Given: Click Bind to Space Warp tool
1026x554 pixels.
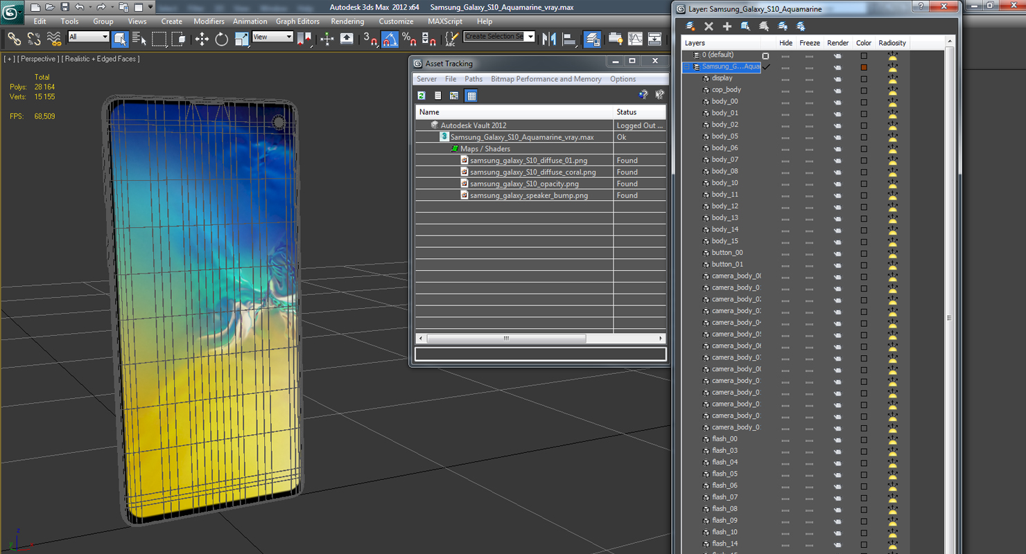Looking at the screenshot, I should point(53,39).
